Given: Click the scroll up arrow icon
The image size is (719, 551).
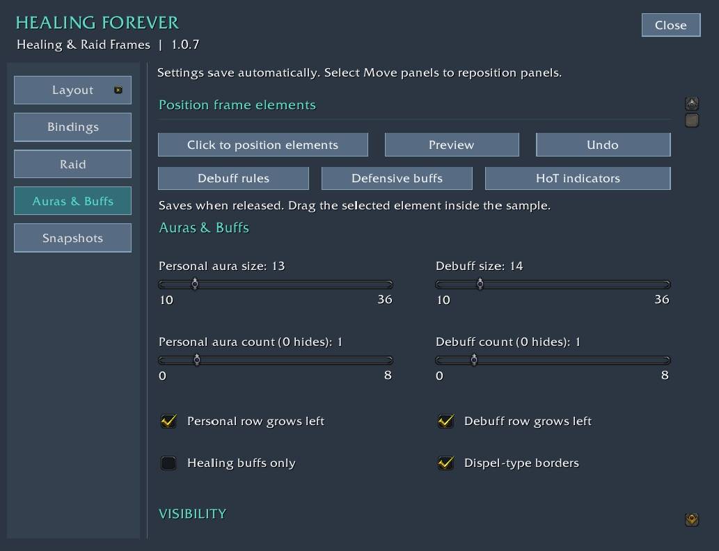Looking at the screenshot, I should click(x=692, y=104).
